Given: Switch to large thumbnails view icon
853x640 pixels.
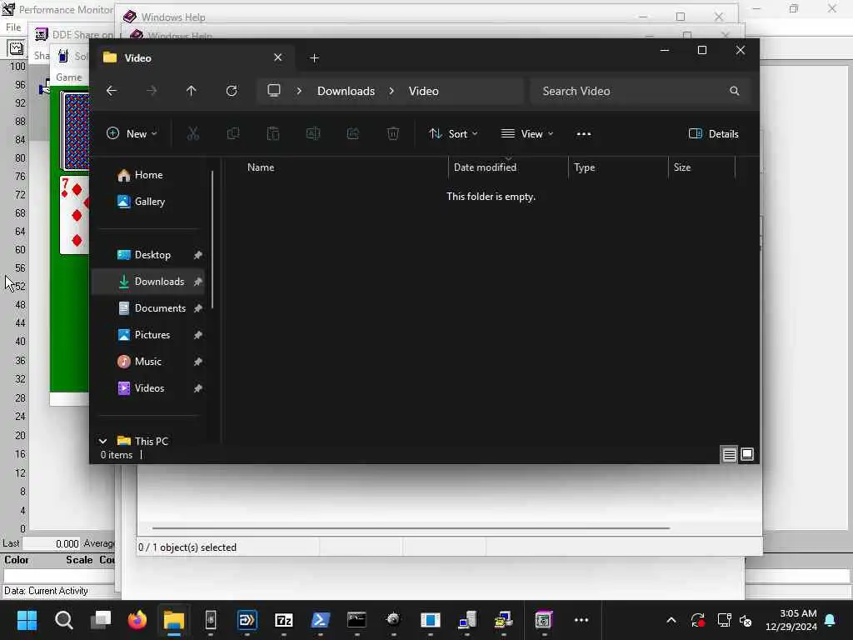Looking at the screenshot, I should [x=747, y=454].
